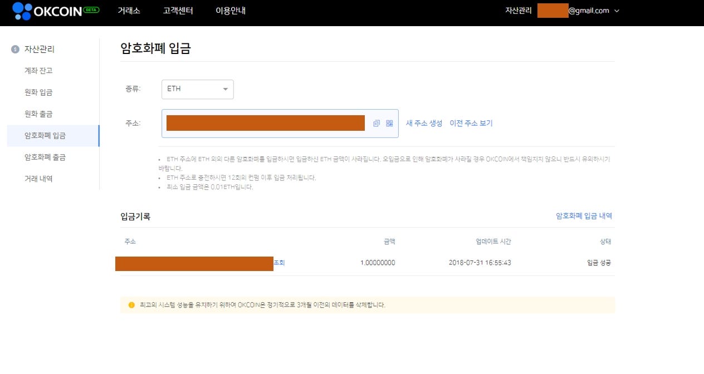Click the 1.00000000 amount cell
This screenshot has height=374, width=704.
[x=378, y=263]
